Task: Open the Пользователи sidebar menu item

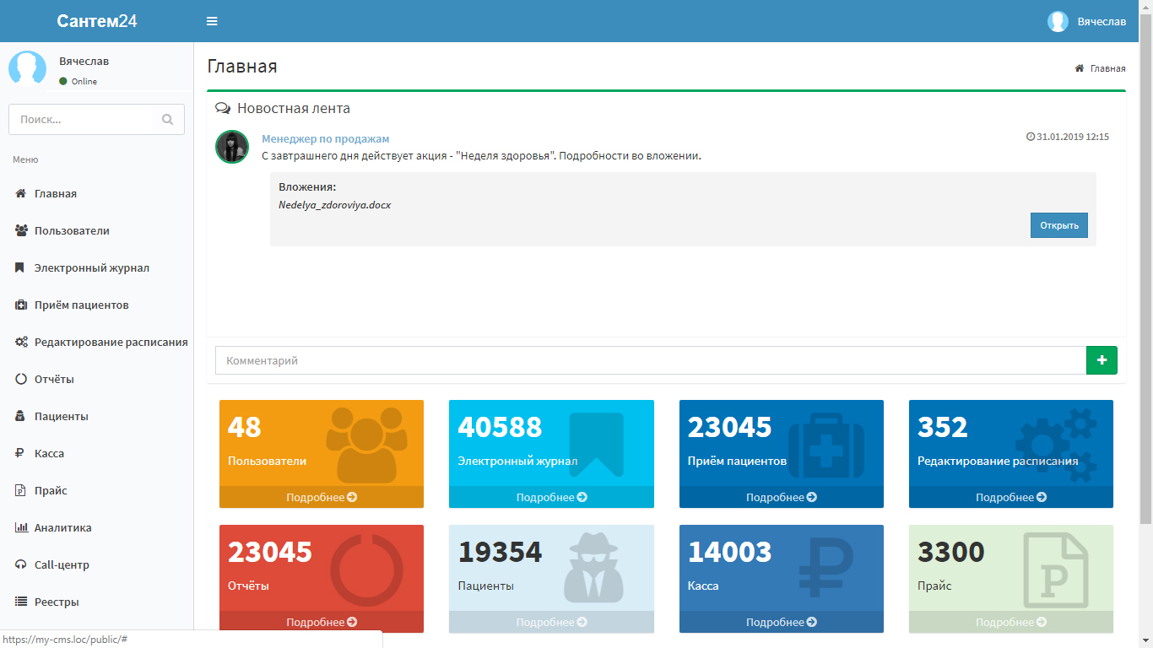Action: [97, 230]
